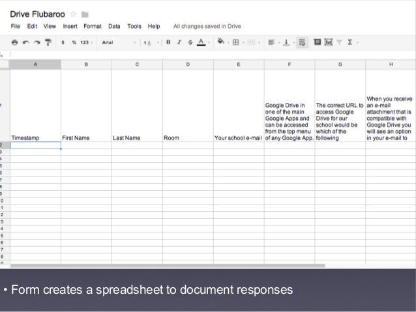Undo the last action
Viewport: 416px width, 312px height.
click(x=25, y=42)
